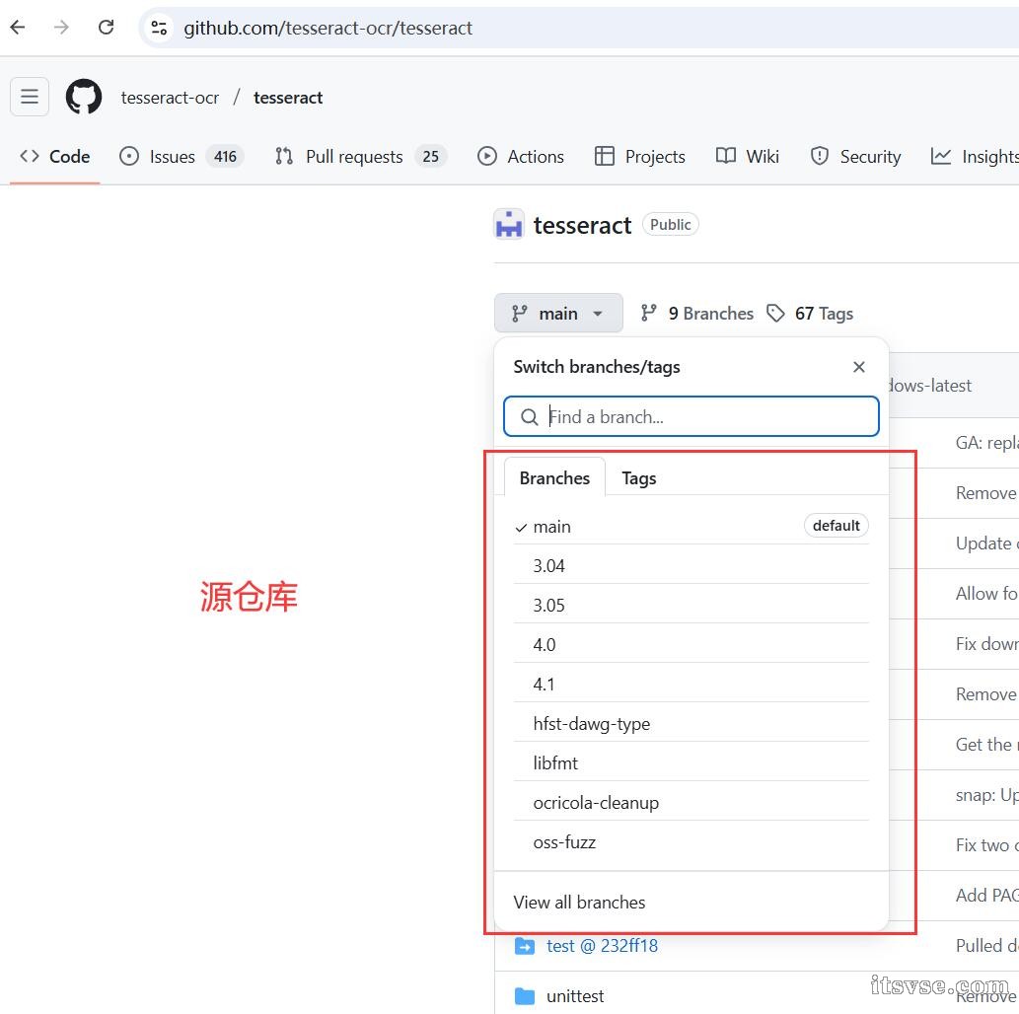Switch to branch ocricola-cleanup
The height and width of the screenshot is (1014, 1019).
(691, 803)
